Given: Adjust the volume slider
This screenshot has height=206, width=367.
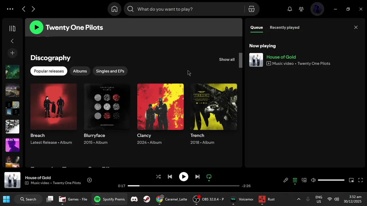Looking at the screenshot, I should 331,180.
